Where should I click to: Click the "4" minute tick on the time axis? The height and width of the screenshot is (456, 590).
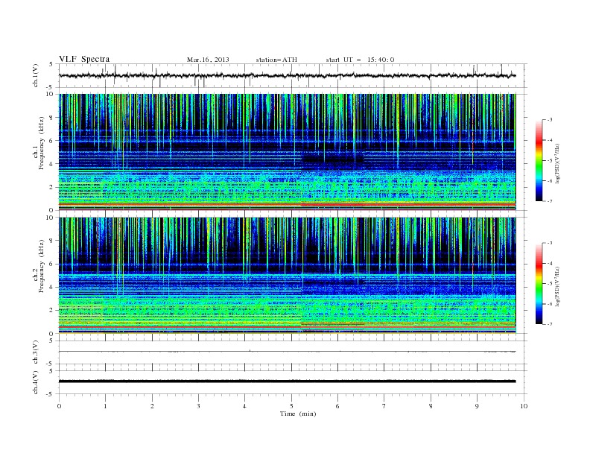click(x=244, y=406)
